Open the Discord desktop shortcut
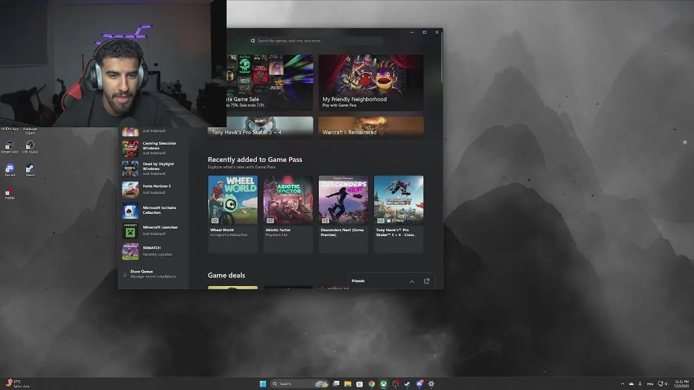 (10, 170)
